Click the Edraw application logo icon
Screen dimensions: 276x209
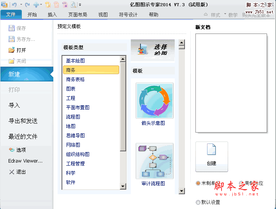pyautogui.click(x=4, y=5)
